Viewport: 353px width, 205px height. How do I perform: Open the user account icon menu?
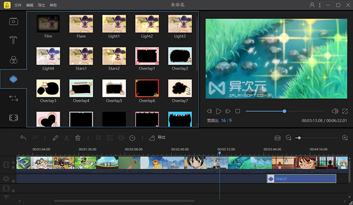click(312, 5)
